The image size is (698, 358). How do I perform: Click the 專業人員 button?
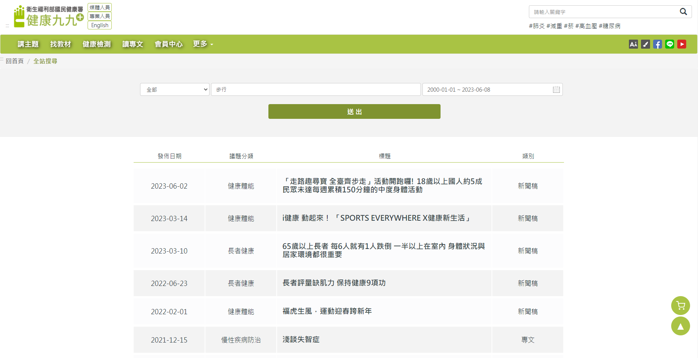100,16
